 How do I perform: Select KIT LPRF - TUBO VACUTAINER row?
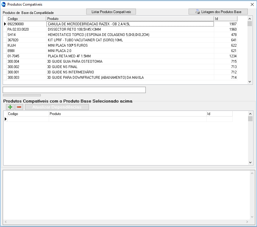(85, 40)
